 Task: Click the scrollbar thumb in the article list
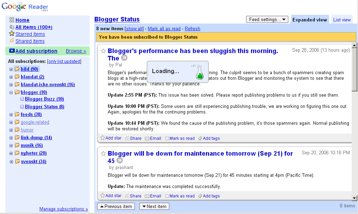tap(354, 70)
